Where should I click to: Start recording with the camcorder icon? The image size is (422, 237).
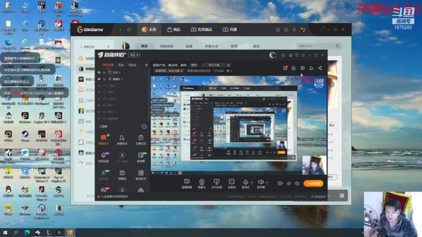[x=280, y=183]
